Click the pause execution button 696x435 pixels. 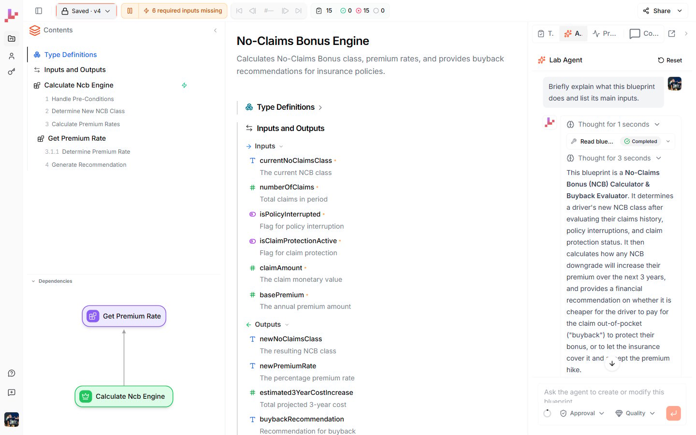point(130,11)
